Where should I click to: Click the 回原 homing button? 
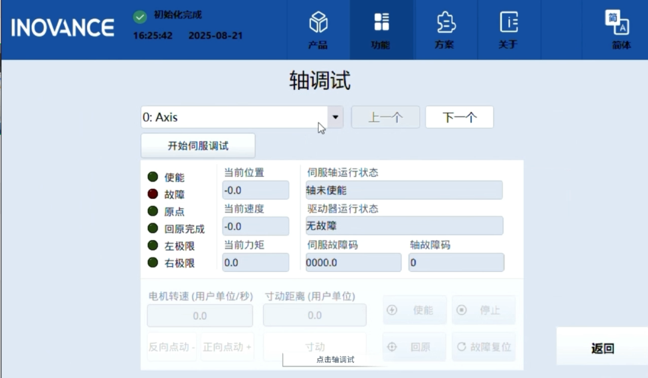pyautogui.click(x=415, y=347)
